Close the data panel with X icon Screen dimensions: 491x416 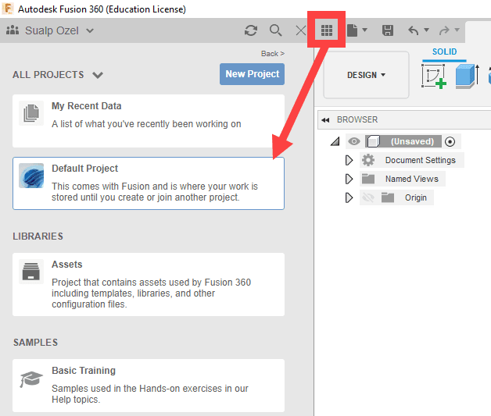[301, 30]
